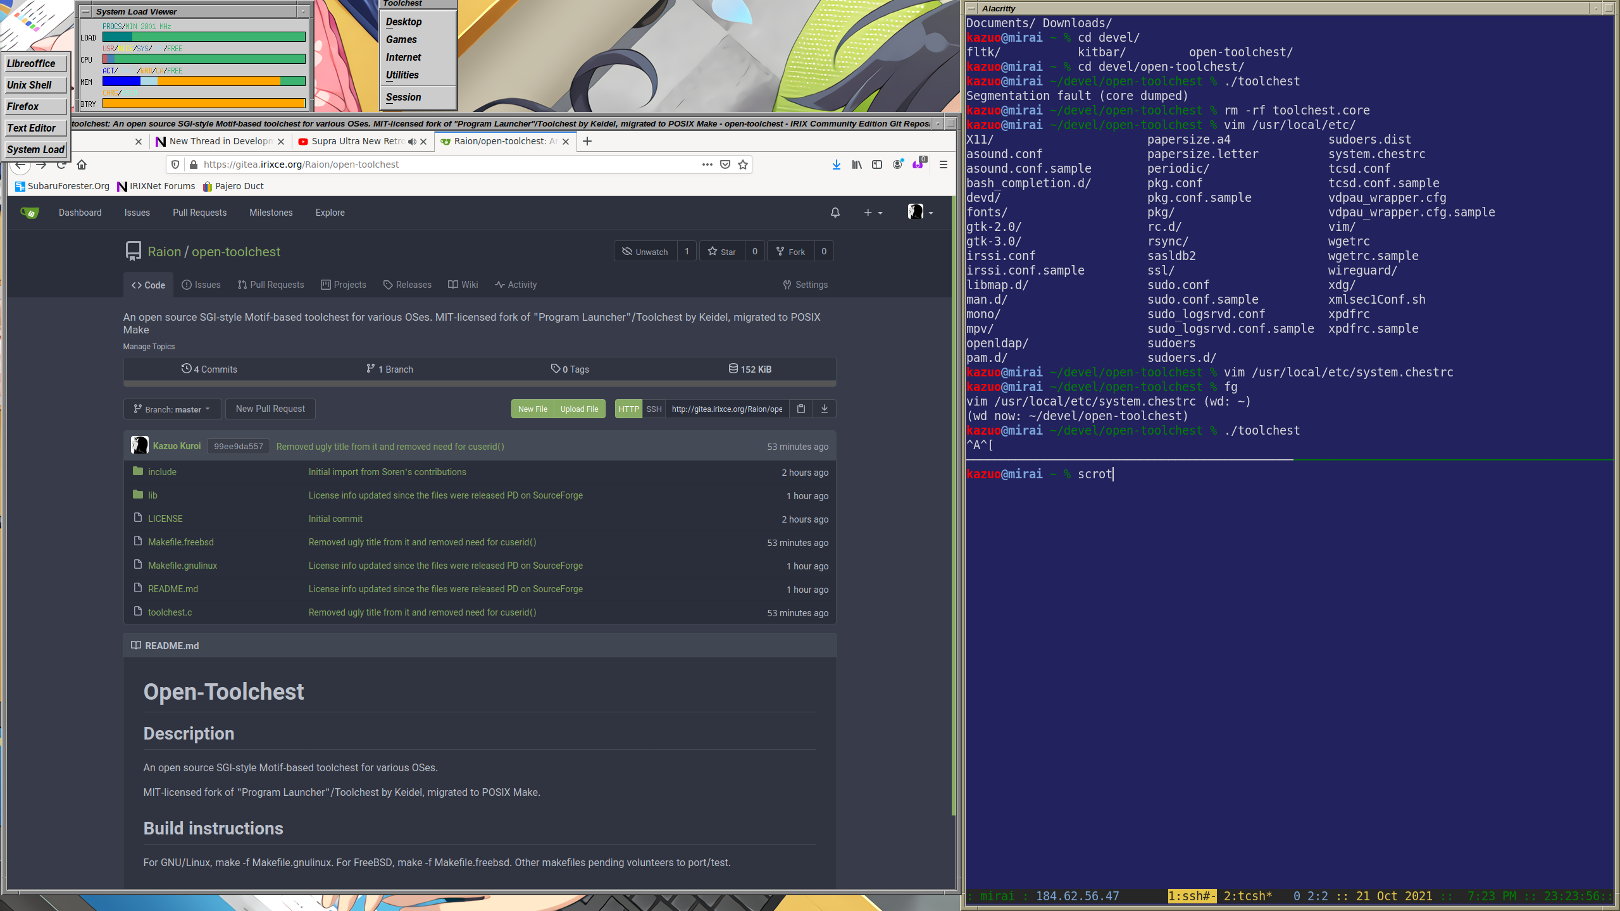Click the tracking protection shield icon
The width and height of the screenshot is (1620, 911).
pos(176,164)
